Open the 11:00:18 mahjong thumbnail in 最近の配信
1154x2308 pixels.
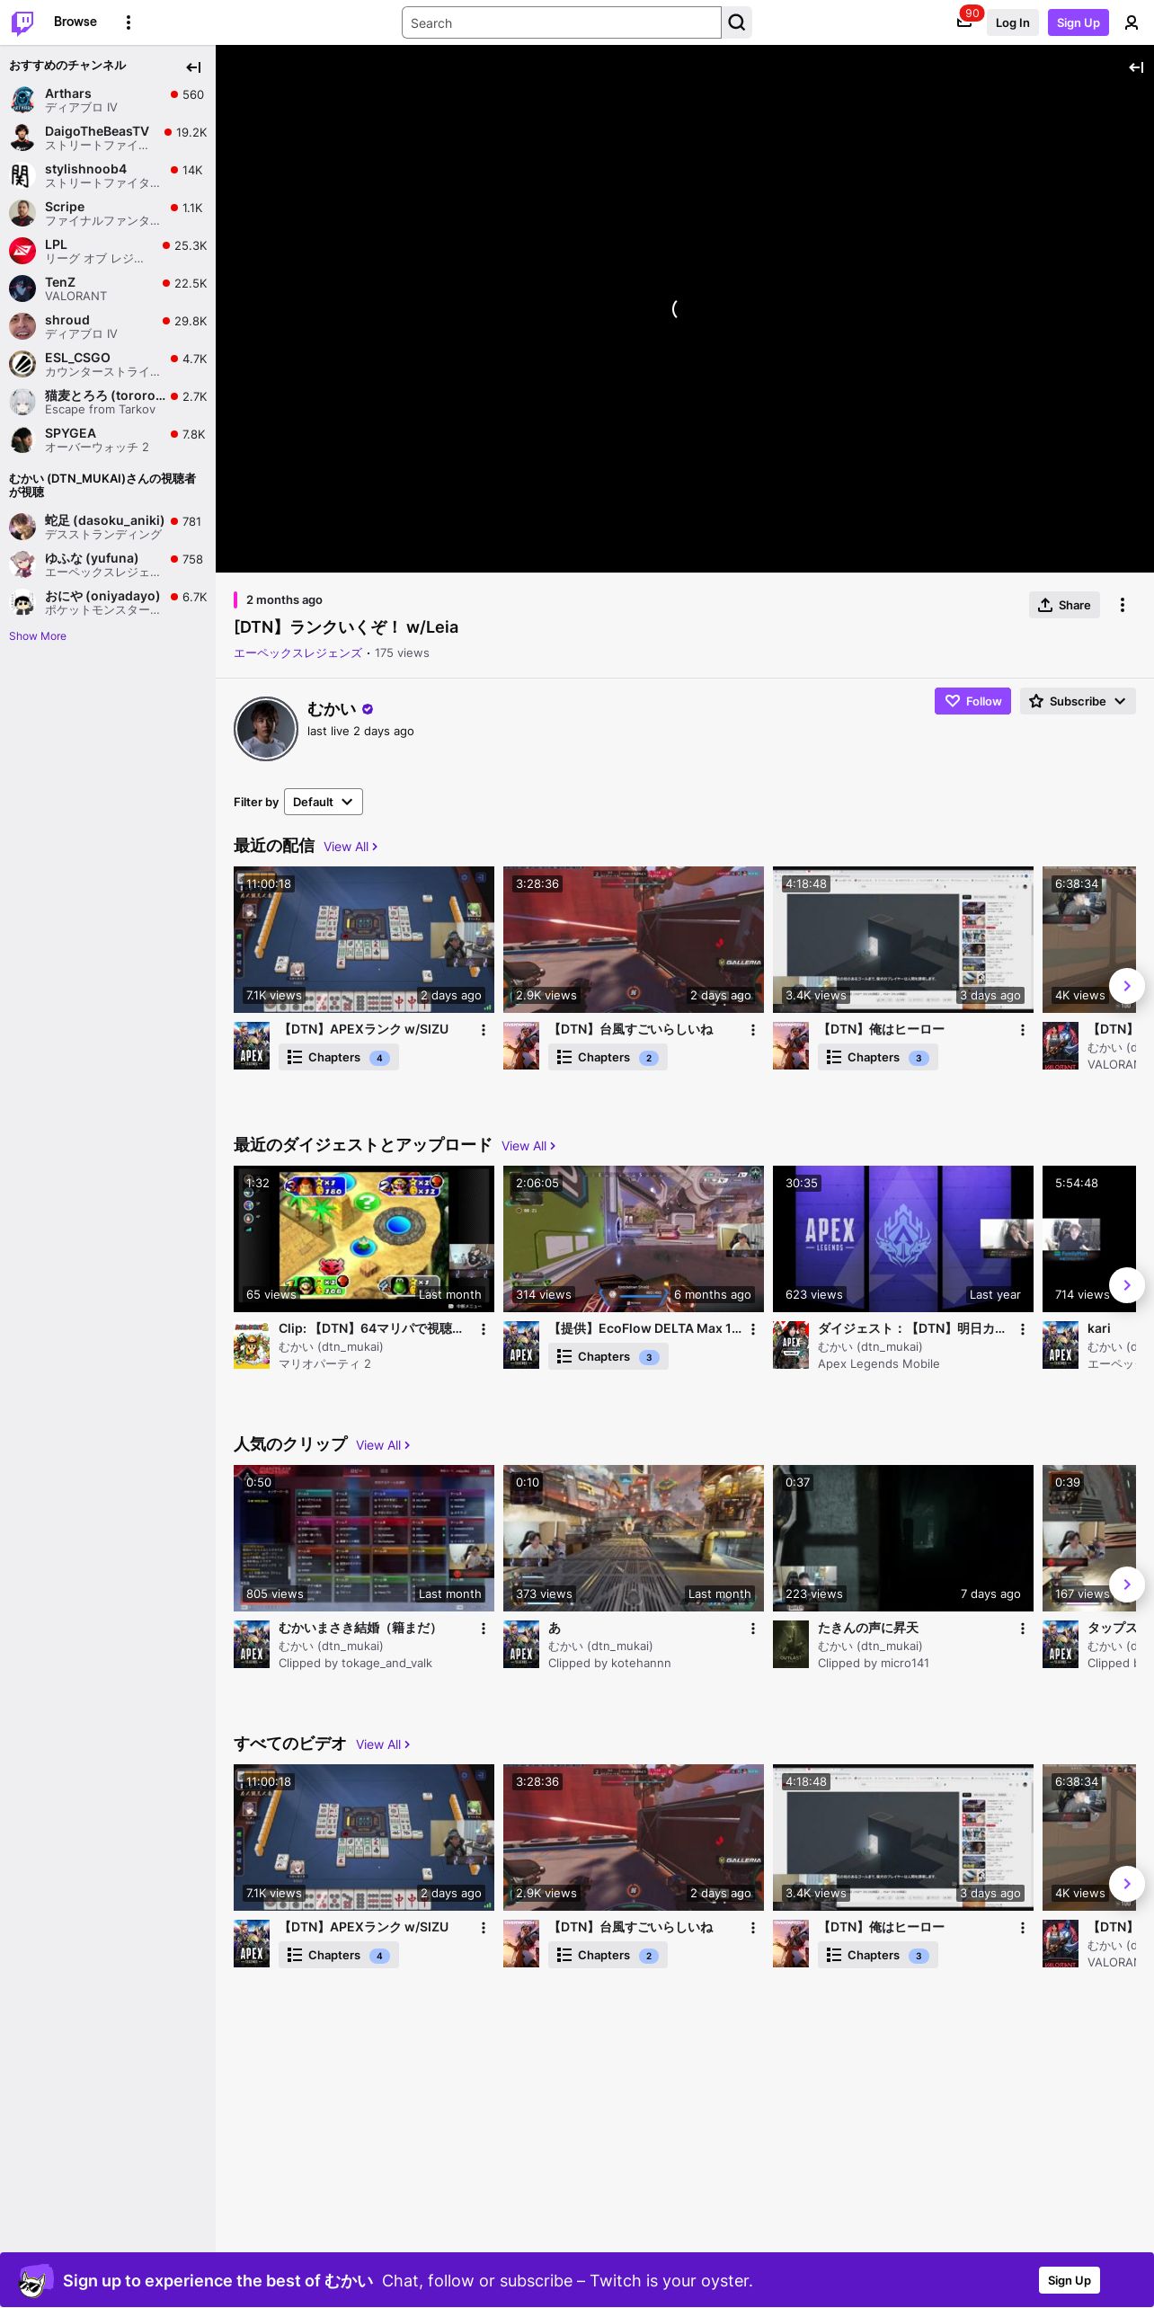coord(364,939)
